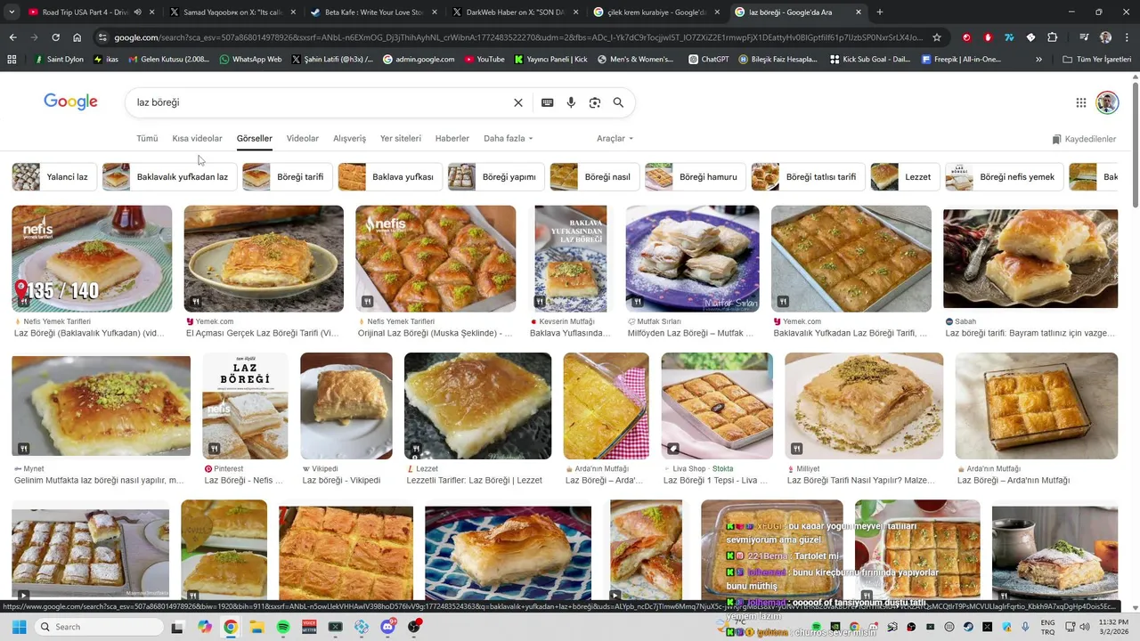Screen dimensions: 1140x641
Task: Open Spotify from the taskbar
Action: pyautogui.click(x=283, y=627)
